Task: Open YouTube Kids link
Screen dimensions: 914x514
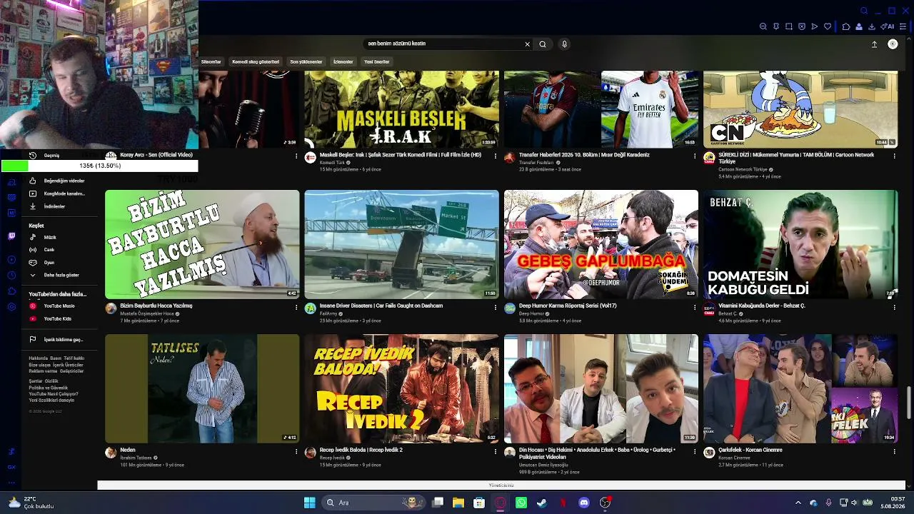Action: tap(59, 319)
